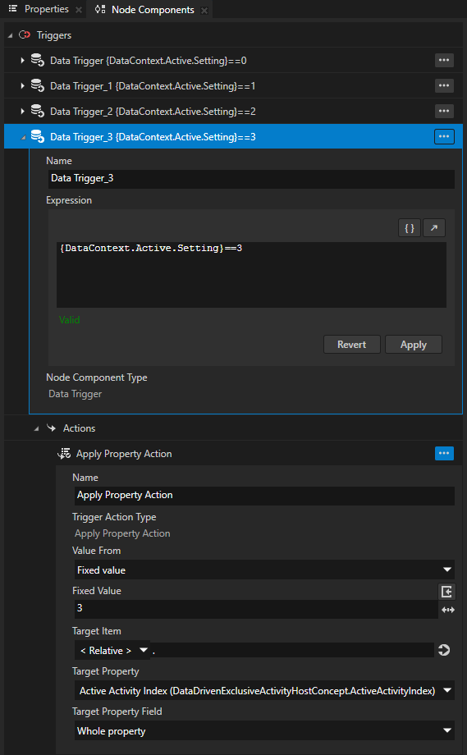Click the Triggers section icon

[x=24, y=34]
